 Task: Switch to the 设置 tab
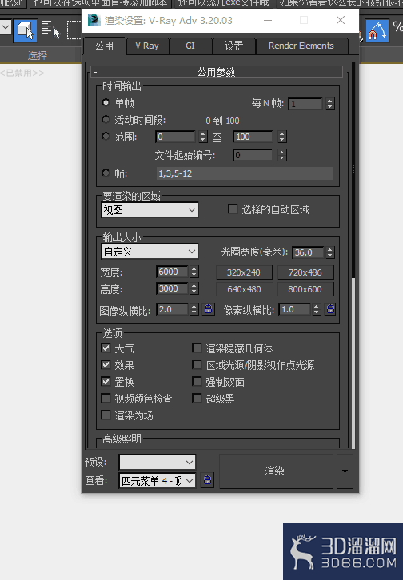[233, 46]
